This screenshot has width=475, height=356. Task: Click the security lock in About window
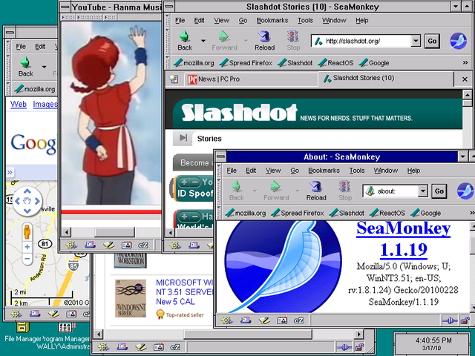coord(465,320)
